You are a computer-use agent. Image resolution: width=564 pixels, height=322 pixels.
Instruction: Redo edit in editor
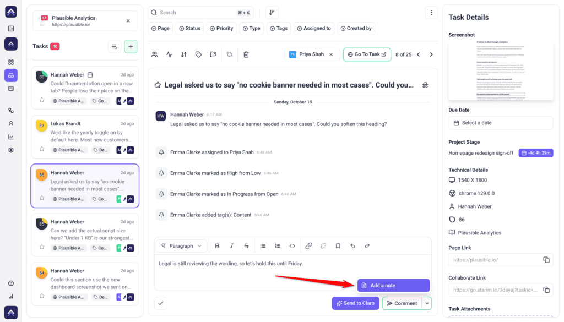click(367, 246)
